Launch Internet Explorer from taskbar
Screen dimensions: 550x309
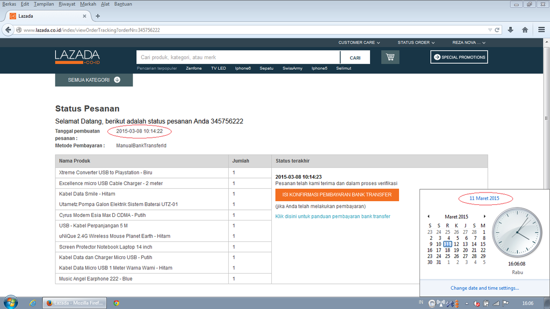[33, 303]
